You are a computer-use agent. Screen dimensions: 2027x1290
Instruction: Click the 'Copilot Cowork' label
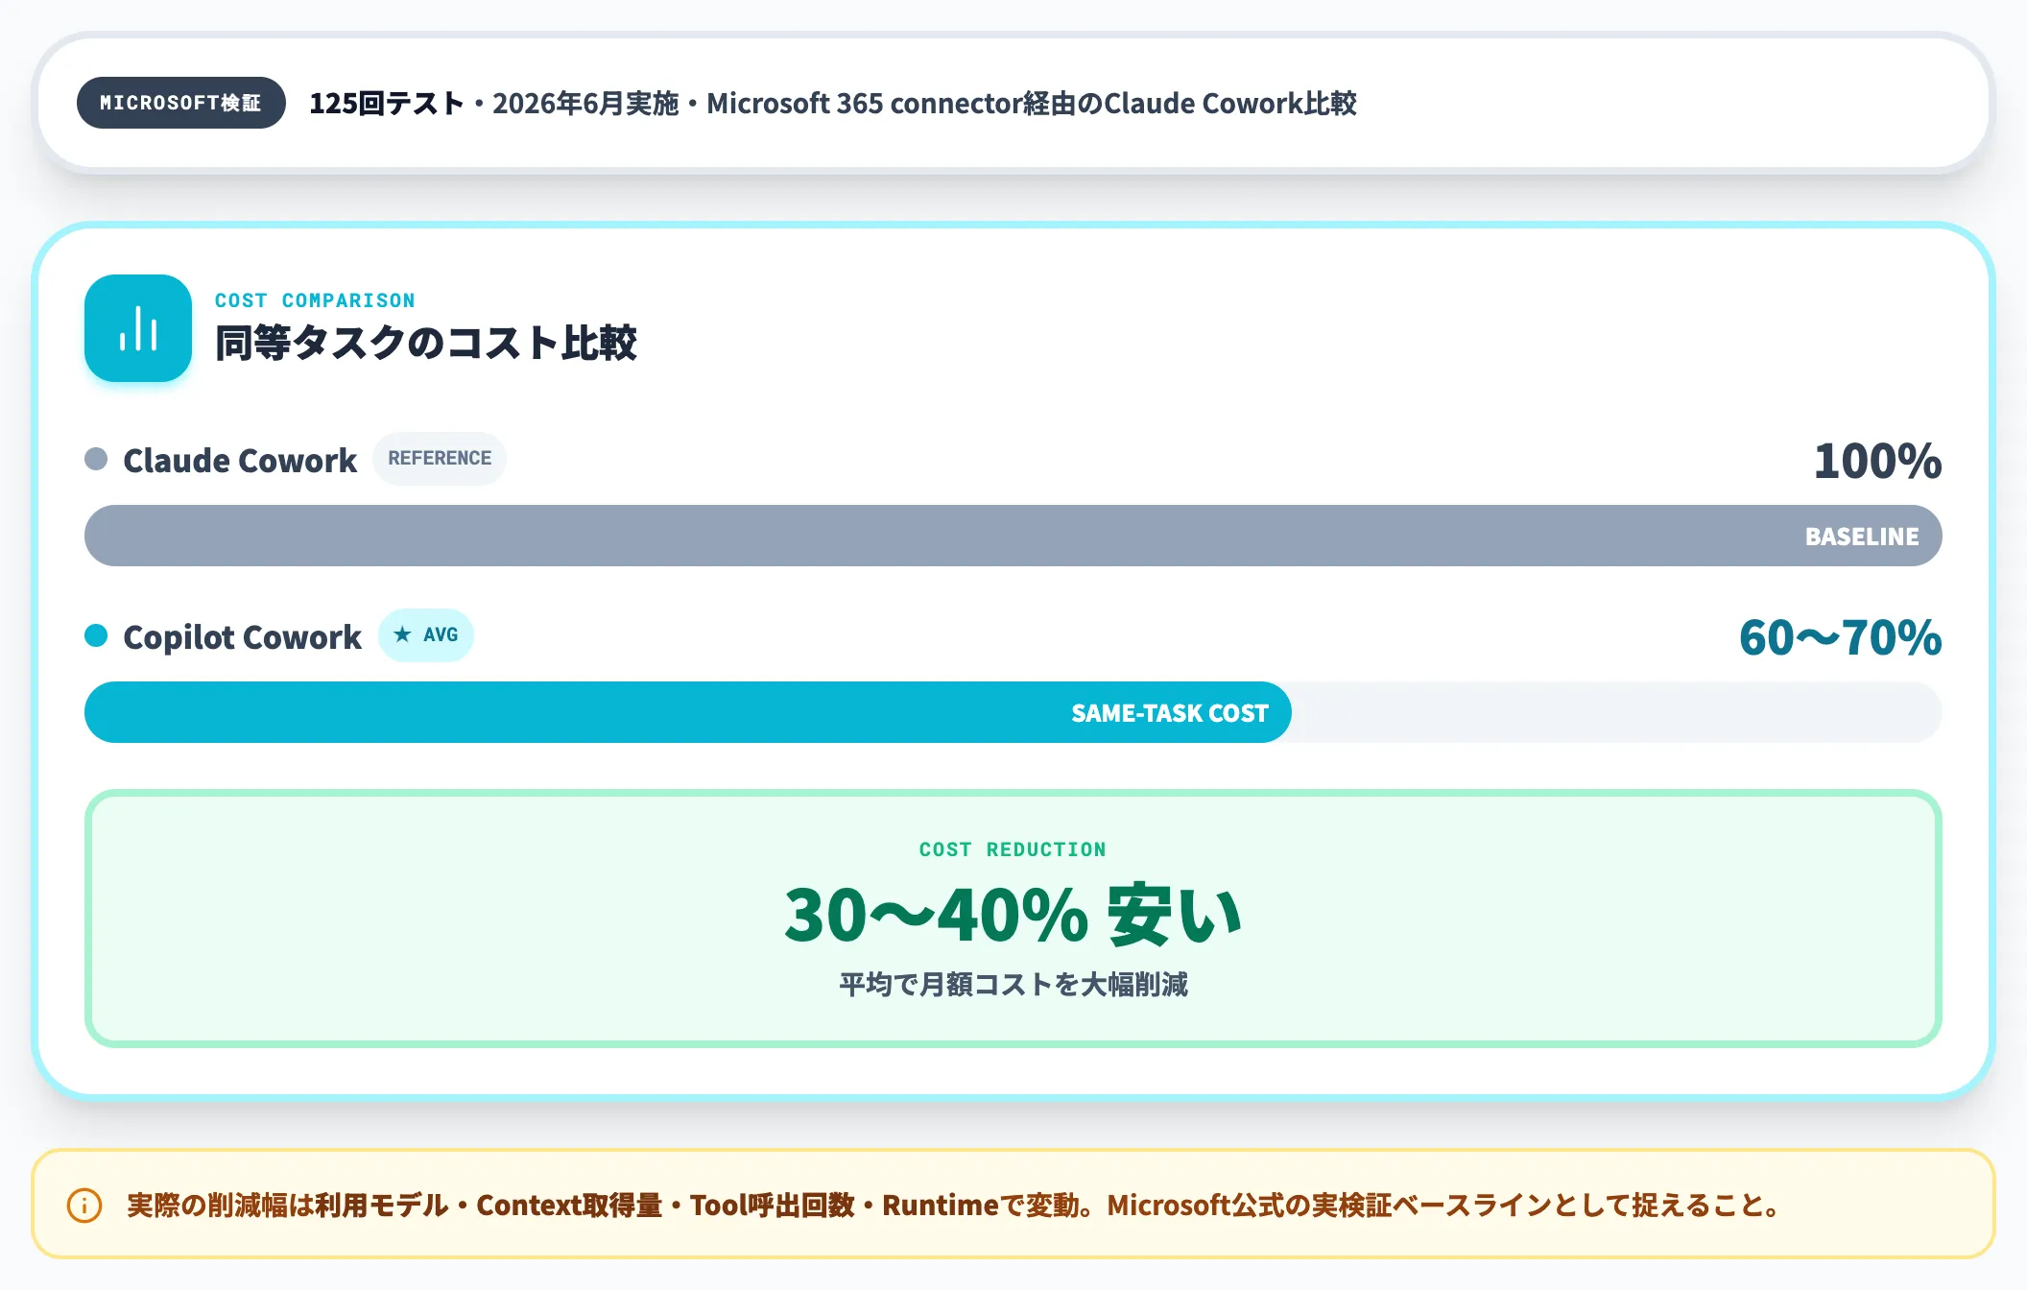click(x=243, y=637)
